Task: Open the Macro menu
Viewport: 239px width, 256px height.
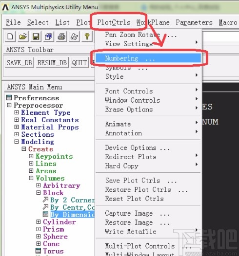Action: (228, 22)
